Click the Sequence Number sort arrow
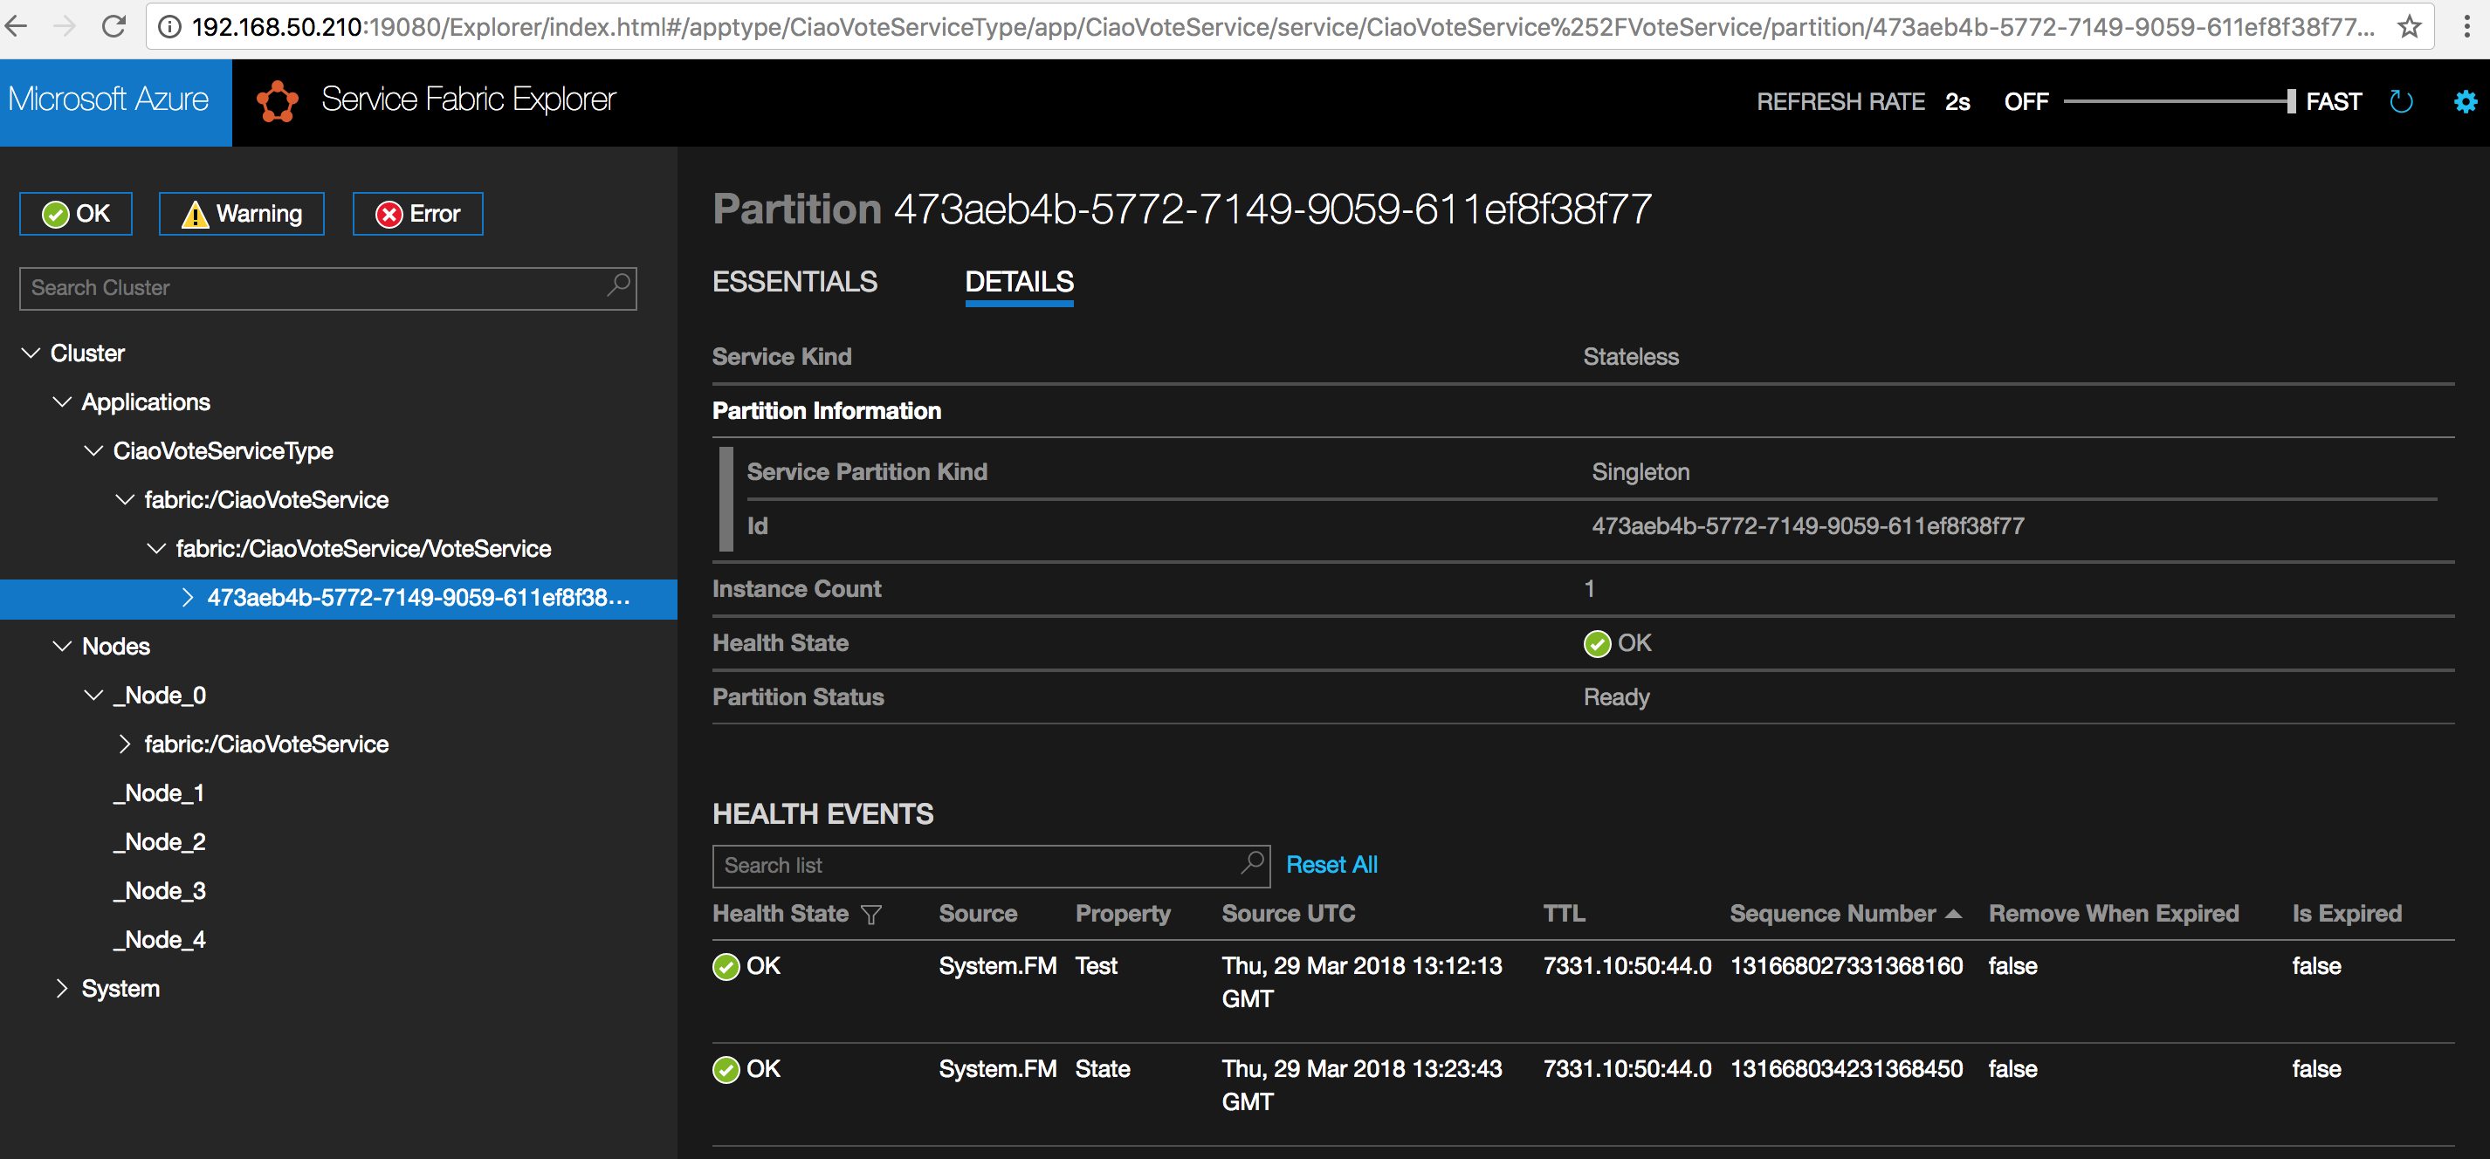Image resolution: width=2490 pixels, height=1159 pixels. 1954,914
